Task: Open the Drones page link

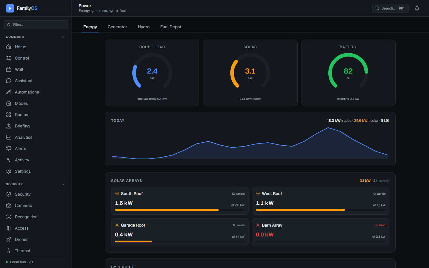Action: coord(35,239)
